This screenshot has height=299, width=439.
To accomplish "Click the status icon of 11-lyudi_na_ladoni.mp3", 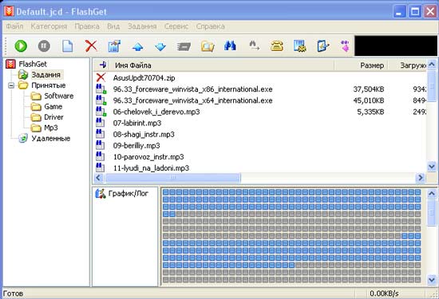I will pyautogui.click(x=101, y=167).
